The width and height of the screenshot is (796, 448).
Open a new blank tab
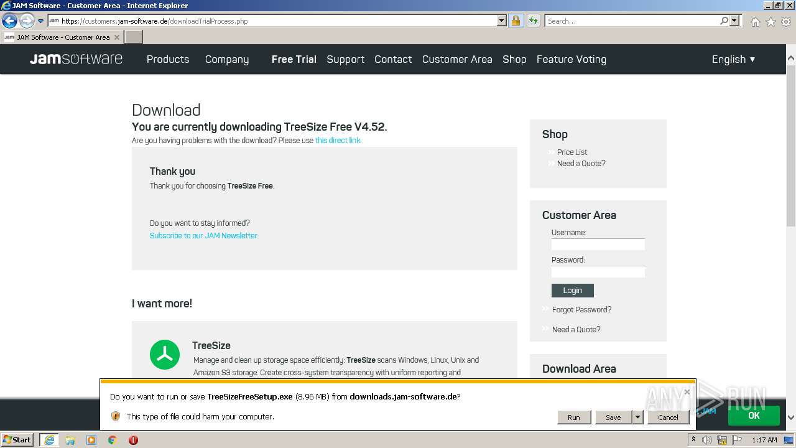tap(134, 37)
